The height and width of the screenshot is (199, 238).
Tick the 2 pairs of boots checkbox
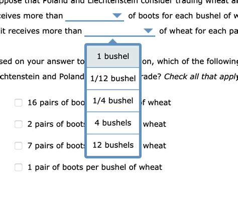(x=19, y=124)
